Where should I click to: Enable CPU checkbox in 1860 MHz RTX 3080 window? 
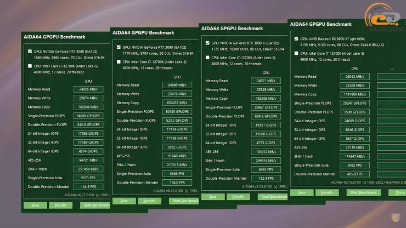pyautogui.click(x=30, y=66)
